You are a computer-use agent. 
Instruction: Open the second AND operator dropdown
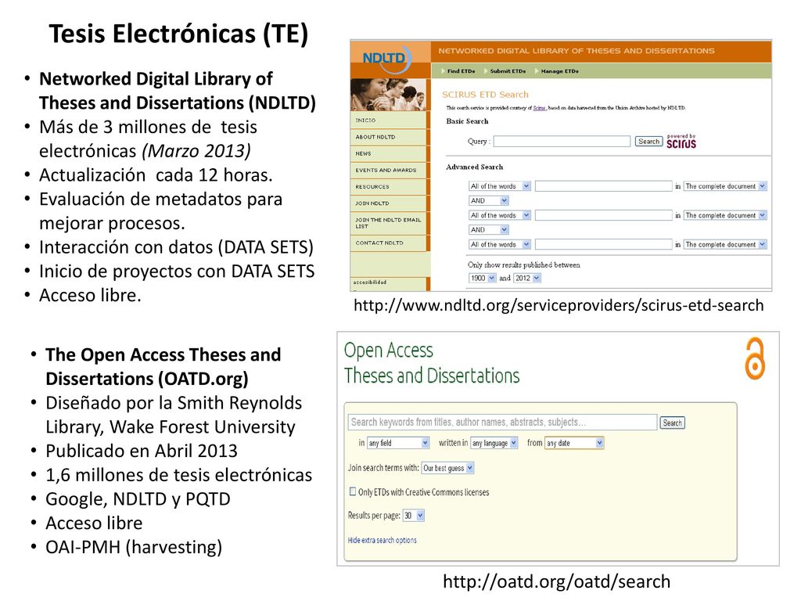click(488, 230)
